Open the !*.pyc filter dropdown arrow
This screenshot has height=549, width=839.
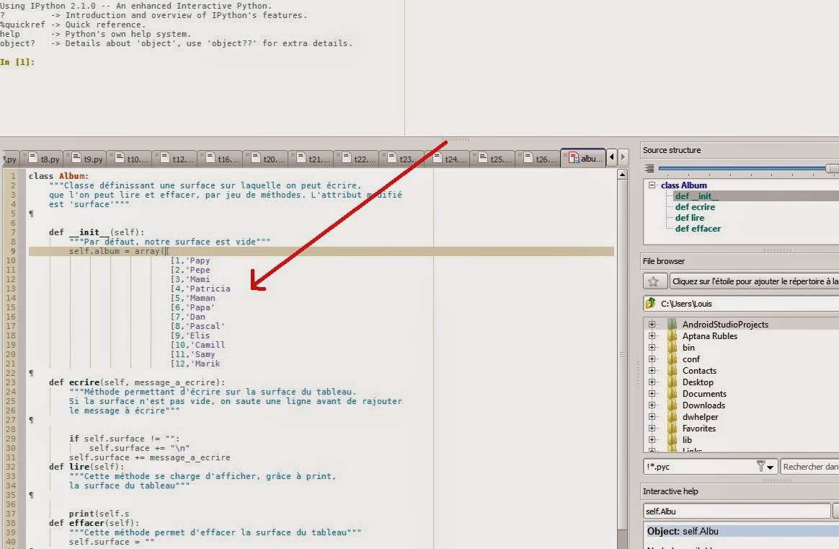(x=770, y=467)
